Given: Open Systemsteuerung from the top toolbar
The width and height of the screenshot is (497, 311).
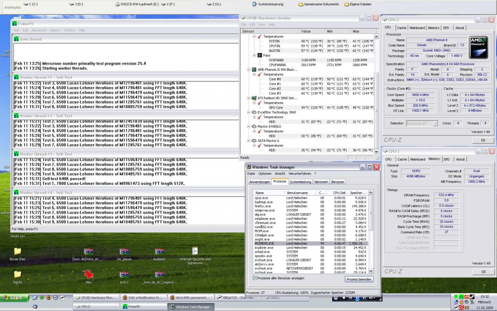Looking at the screenshot, I should click(268, 4).
